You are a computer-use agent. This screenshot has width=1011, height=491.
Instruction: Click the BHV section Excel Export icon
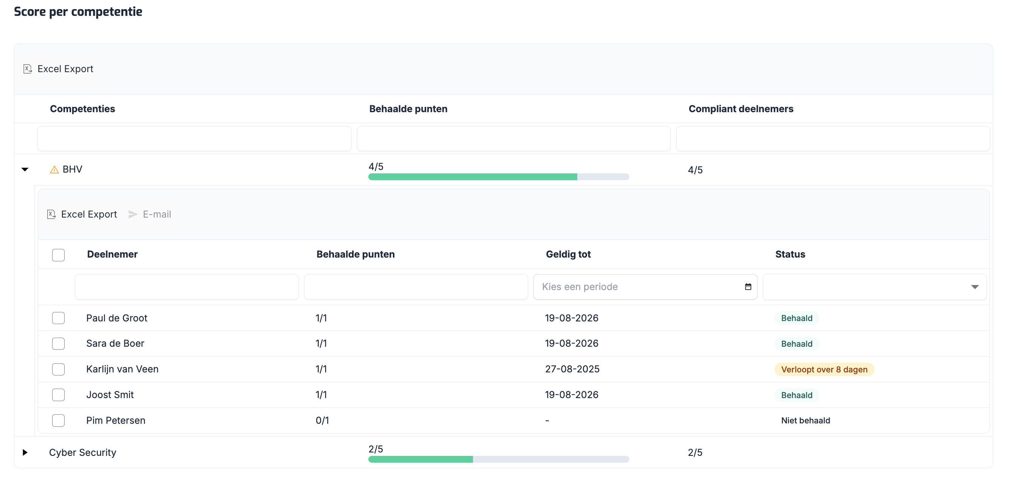51,214
